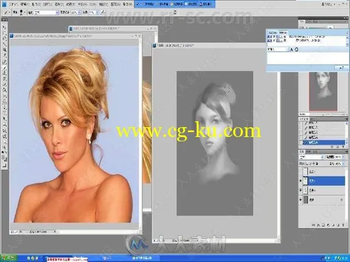Open the dropdown in the floating popup window
The image size is (350, 262).
[x=287, y=49]
